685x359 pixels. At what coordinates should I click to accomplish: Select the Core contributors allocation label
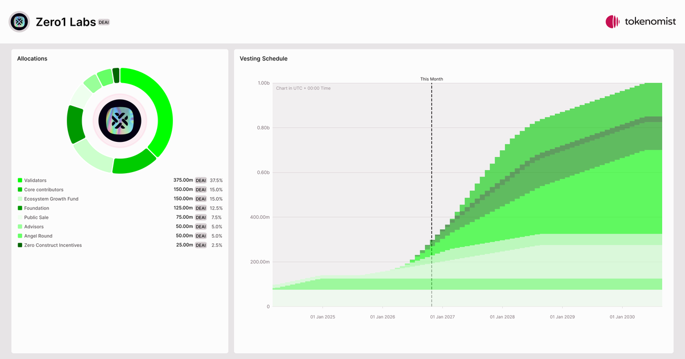[x=44, y=189]
